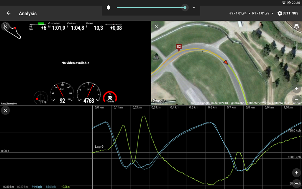This screenshot has width=302, height=189.
Task: Close the speed graph panel
Action: 5,110
